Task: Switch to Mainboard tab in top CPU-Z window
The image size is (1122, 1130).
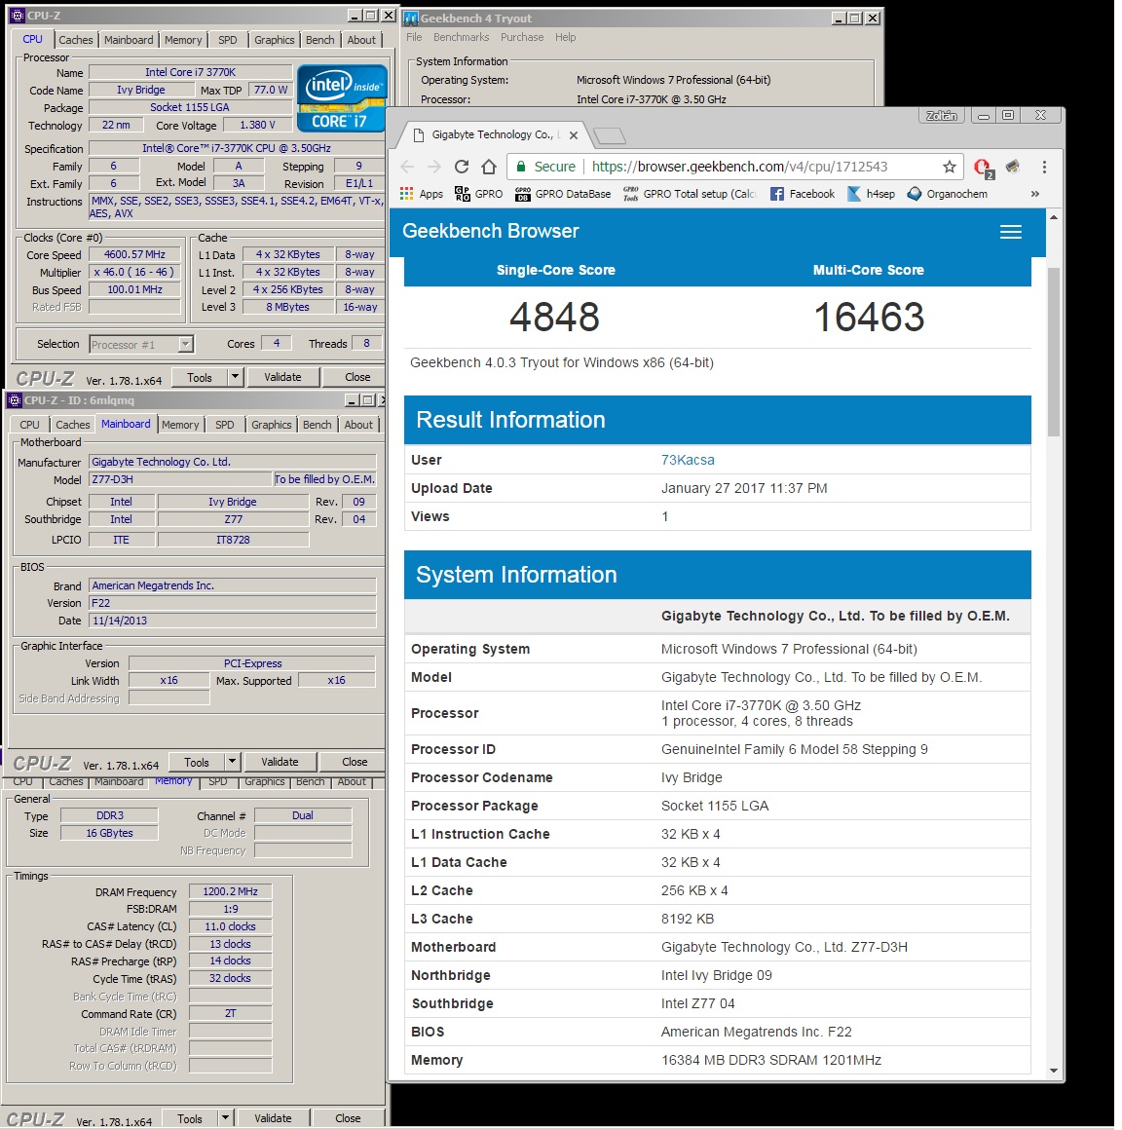Action: point(129,40)
